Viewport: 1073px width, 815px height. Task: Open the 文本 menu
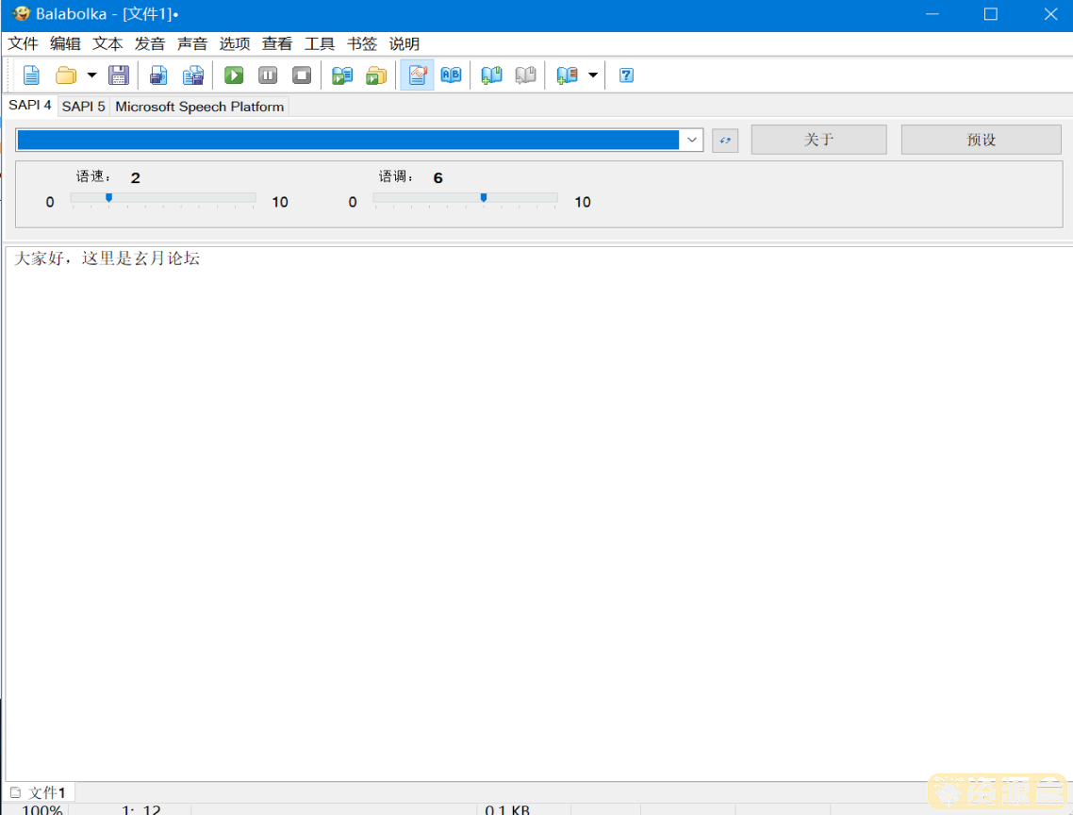(x=108, y=43)
